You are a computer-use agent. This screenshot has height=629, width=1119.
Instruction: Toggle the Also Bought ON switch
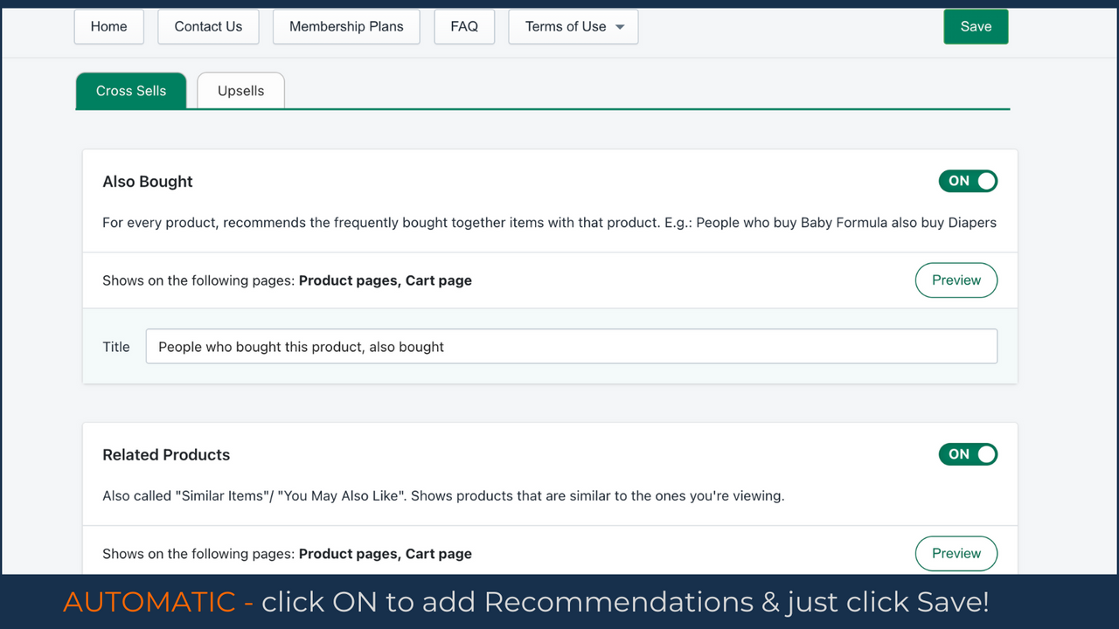tap(968, 181)
